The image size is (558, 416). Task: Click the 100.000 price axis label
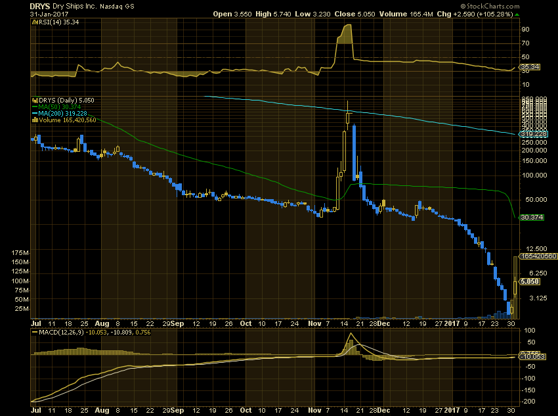tap(534, 175)
